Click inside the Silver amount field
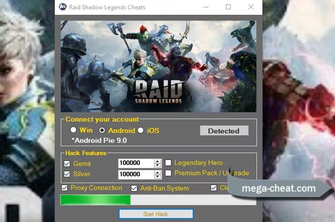This screenshot has width=335, height=222. [136, 174]
